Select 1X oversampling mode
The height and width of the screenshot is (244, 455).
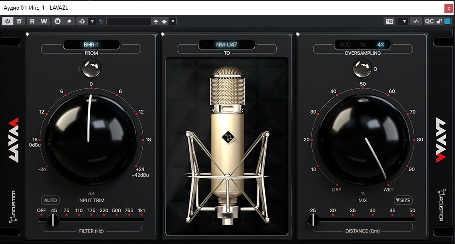point(362,45)
